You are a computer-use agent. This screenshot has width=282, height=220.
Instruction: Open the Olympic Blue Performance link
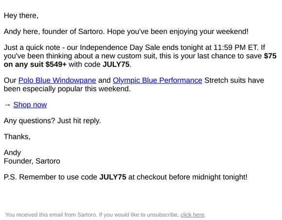pyautogui.click(x=158, y=80)
